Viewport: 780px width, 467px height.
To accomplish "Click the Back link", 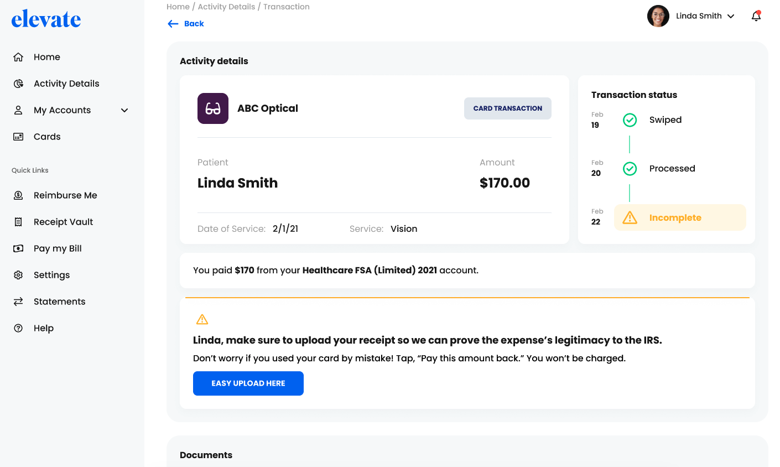I will (186, 24).
